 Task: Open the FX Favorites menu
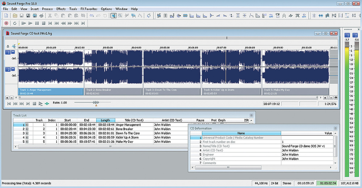[88, 9]
